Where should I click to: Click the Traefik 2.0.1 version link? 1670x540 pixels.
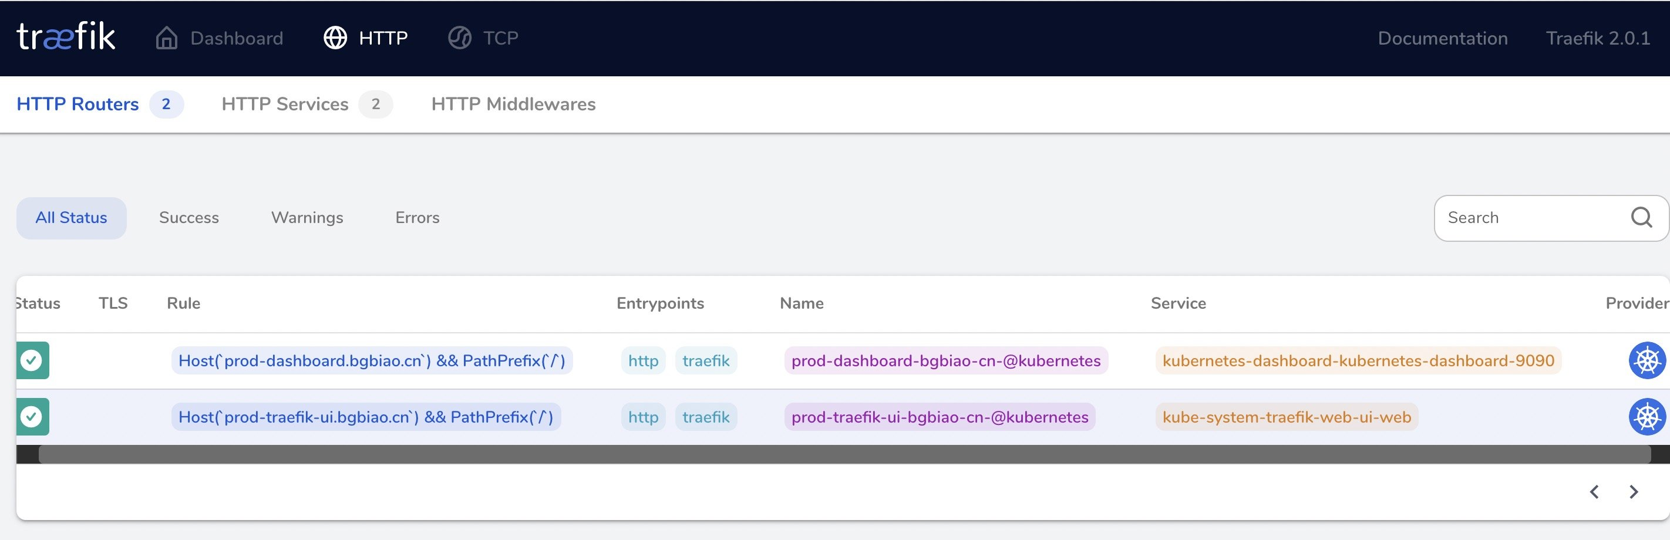pos(1598,38)
